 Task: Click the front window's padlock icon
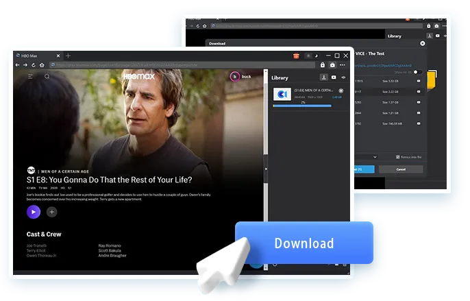point(323,65)
